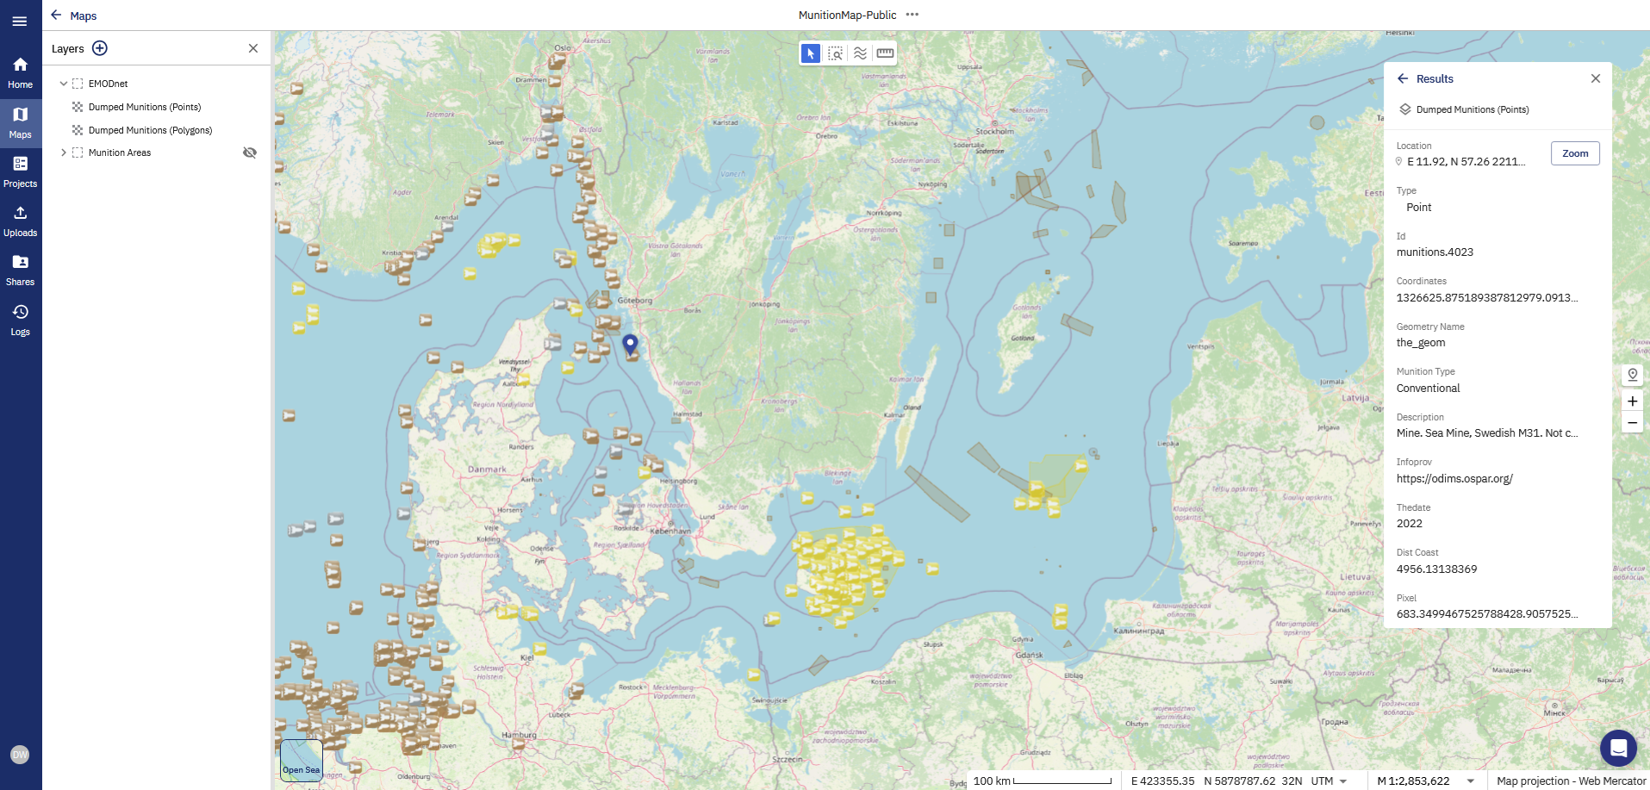
Task: Open the odims.ospar.org Infoprov link
Action: (x=1454, y=479)
